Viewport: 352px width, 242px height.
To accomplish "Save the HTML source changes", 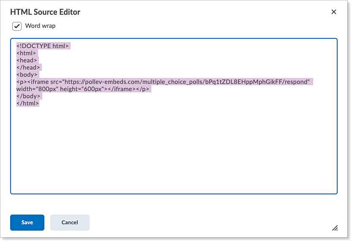I will 27,222.
